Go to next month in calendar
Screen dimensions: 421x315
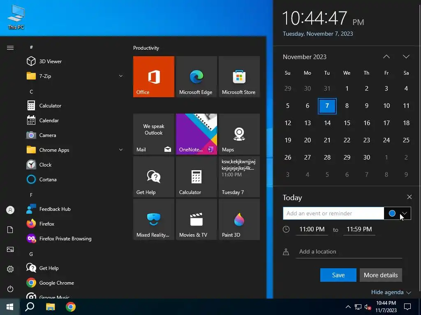click(406, 57)
